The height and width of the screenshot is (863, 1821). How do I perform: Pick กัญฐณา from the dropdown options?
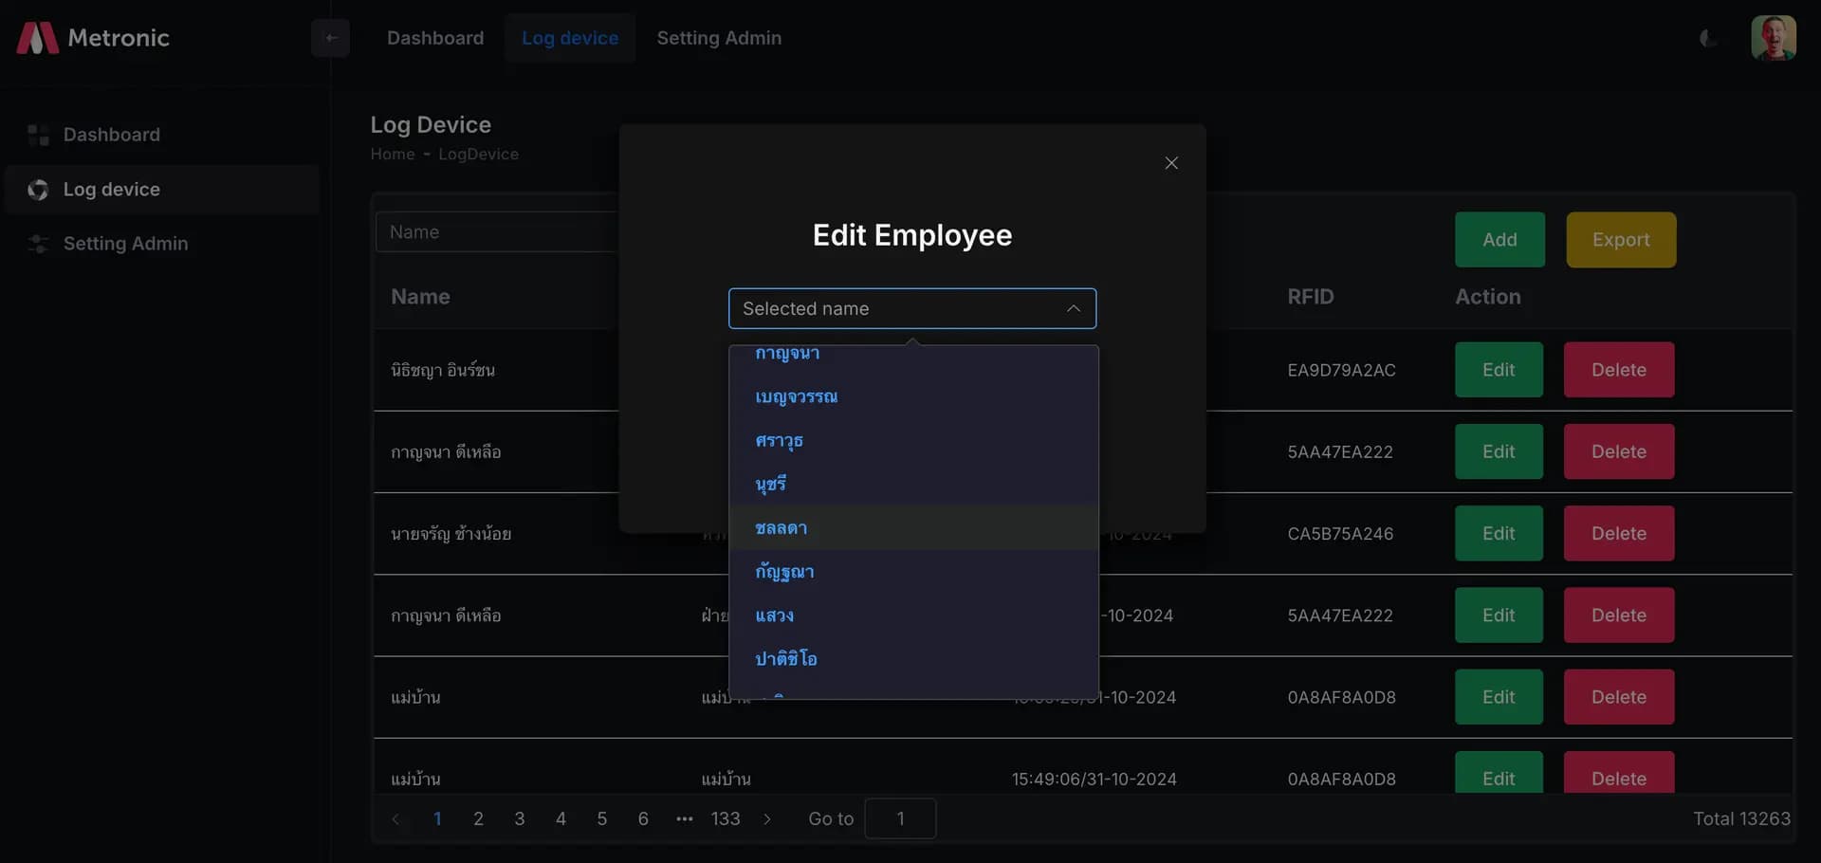[x=784, y=572]
